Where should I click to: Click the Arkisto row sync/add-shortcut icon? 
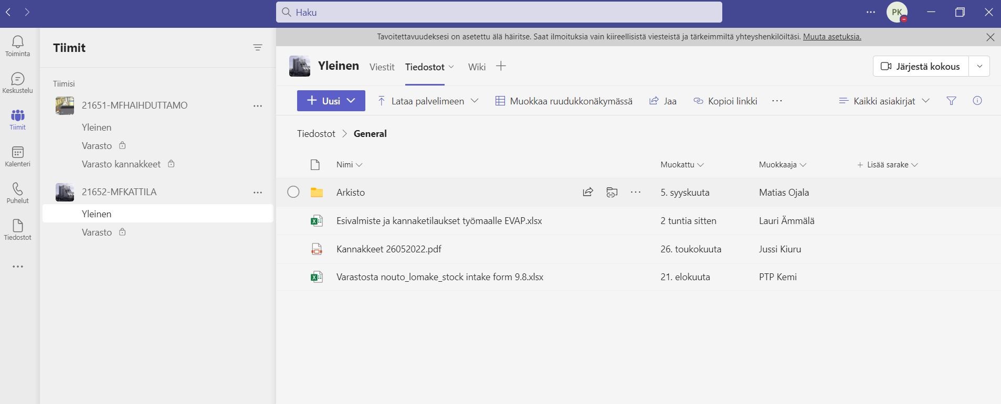click(612, 192)
